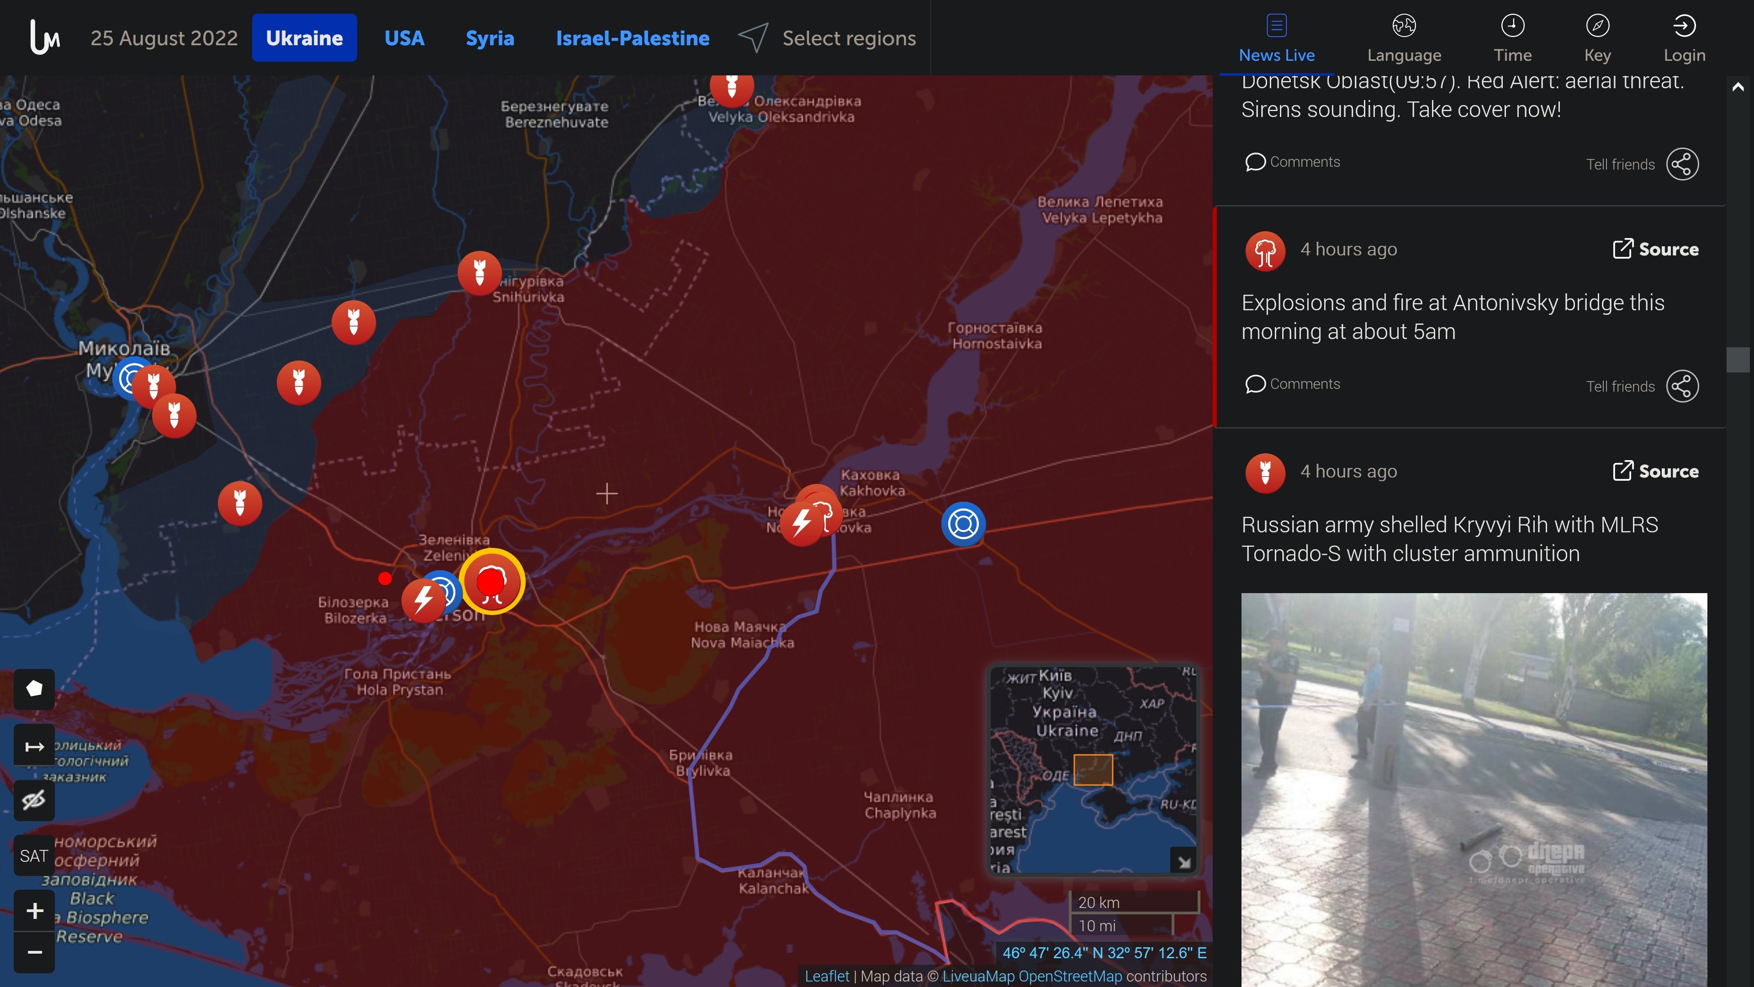Click bomb marker southwest of Snihurivka

[x=354, y=322]
